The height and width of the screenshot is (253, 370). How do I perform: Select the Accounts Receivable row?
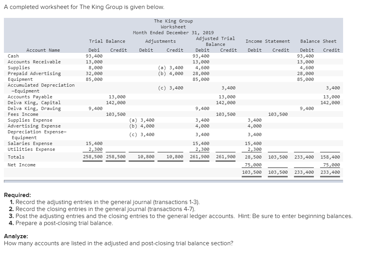[34, 61]
